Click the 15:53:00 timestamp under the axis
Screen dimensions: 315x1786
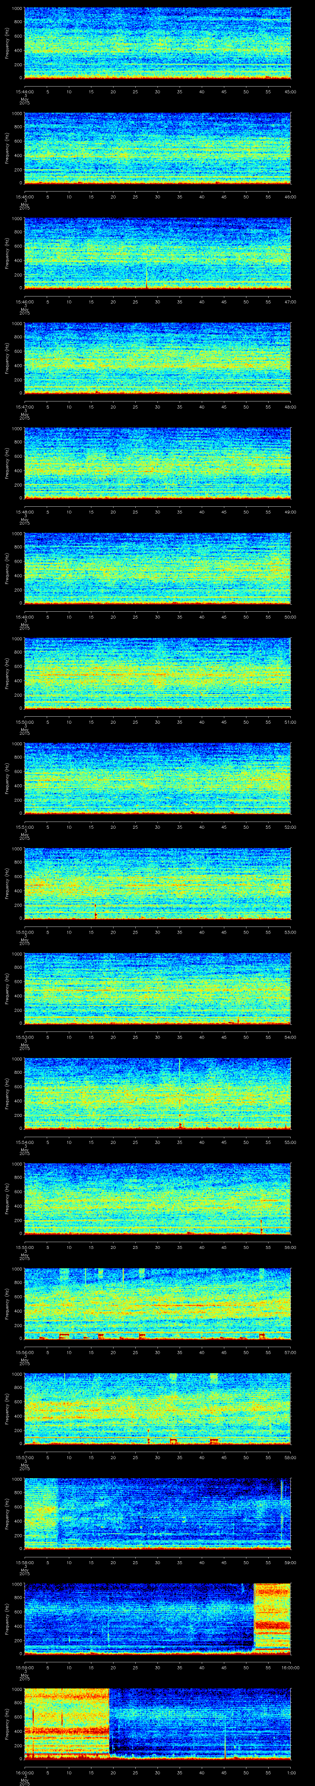click(24, 1036)
